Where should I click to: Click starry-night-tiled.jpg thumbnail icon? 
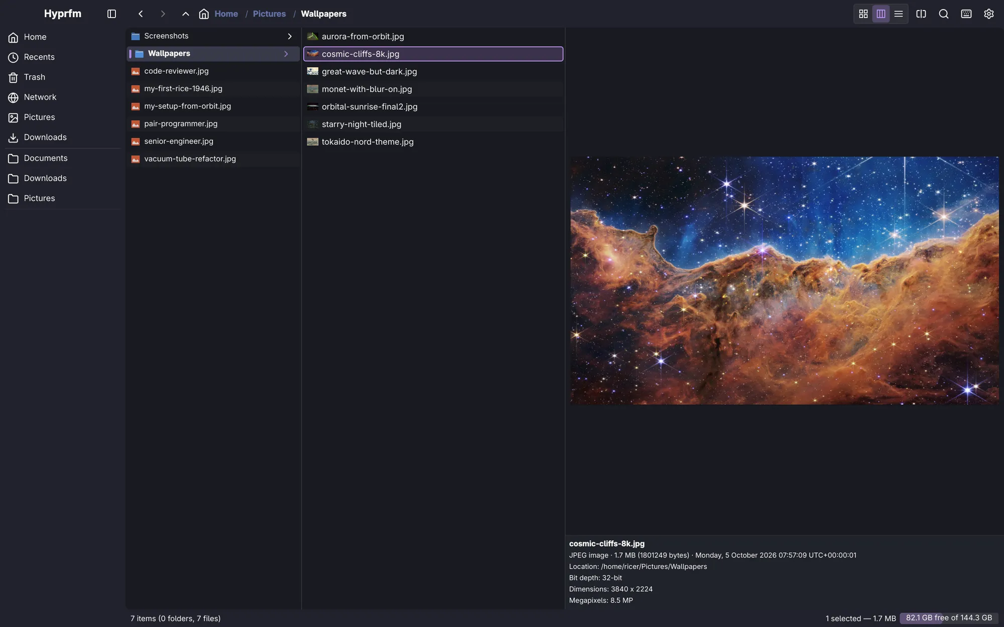(x=313, y=124)
